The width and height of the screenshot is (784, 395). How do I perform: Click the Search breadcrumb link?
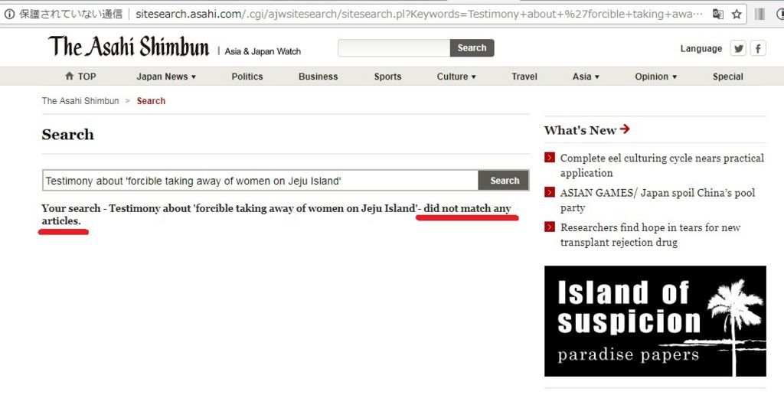click(x=151, y=101)
